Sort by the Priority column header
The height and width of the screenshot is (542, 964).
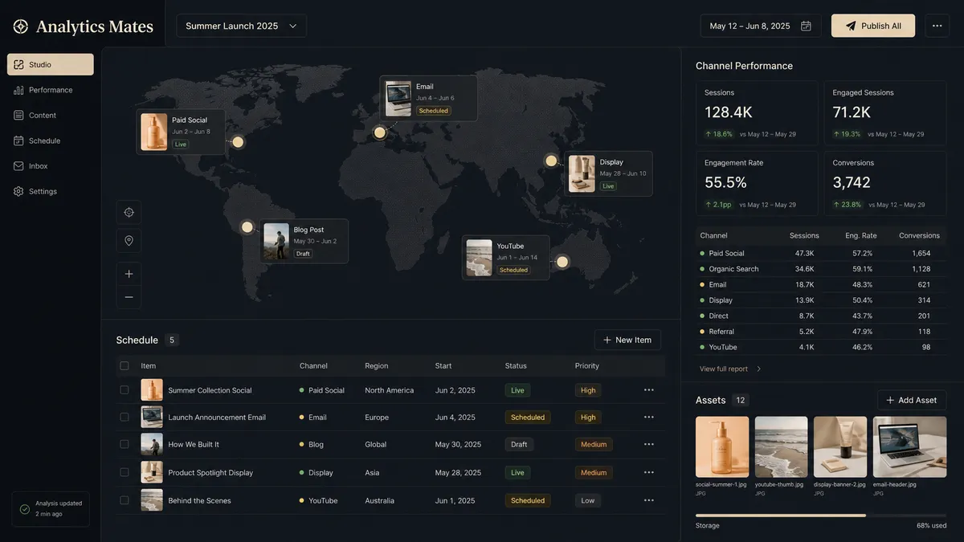tap(587, 365)
